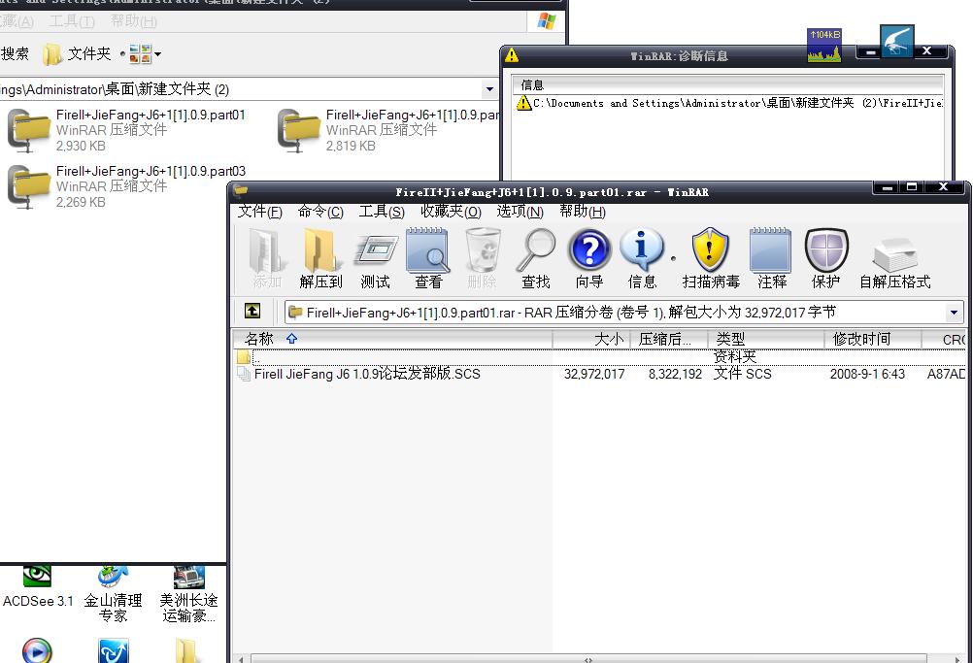Click the media player desktop icon
The image size is (973, 663).
[x=37, y=650]
